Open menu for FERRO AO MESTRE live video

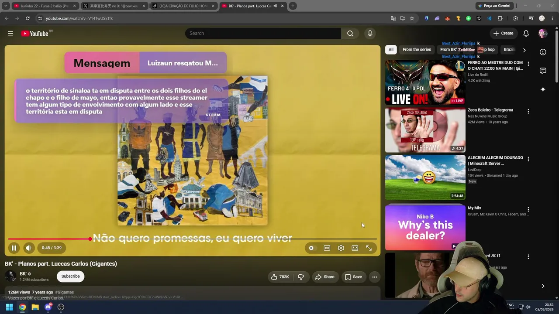click(528, 64)
